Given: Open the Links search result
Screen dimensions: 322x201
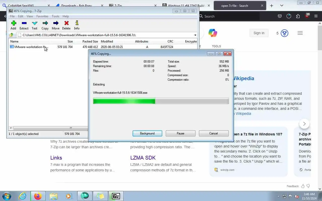Looking at the screenshot, I should pyautogui.click(x=56, y=158).
